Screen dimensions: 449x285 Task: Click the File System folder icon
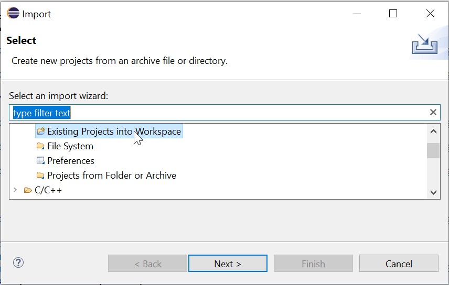click(x=41, y=146)
